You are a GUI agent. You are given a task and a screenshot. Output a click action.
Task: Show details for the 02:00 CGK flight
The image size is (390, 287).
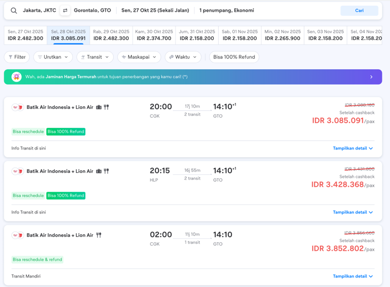pos(353,276)
